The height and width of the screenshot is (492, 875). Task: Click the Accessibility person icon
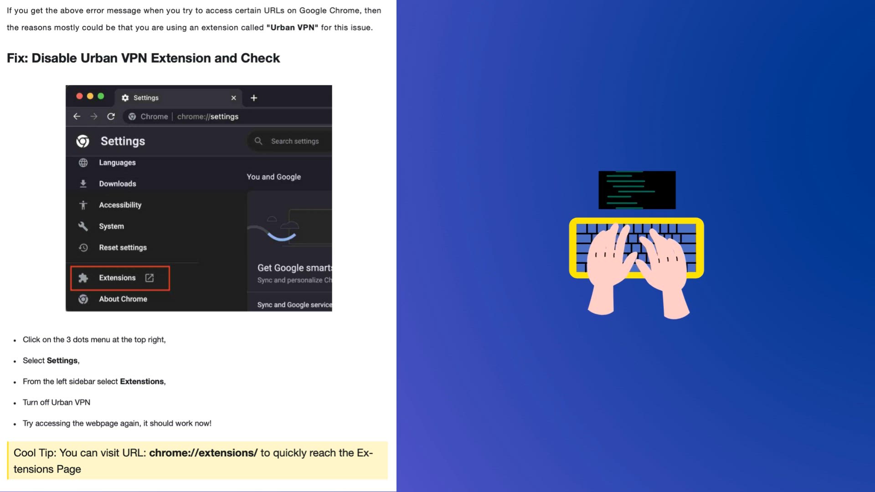click(83, 205)
